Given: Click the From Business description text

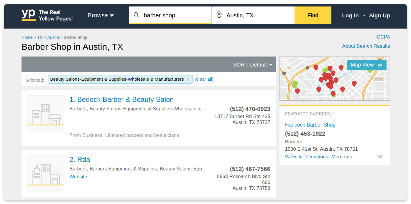Looking at the screenshot, I should (125, 135).
